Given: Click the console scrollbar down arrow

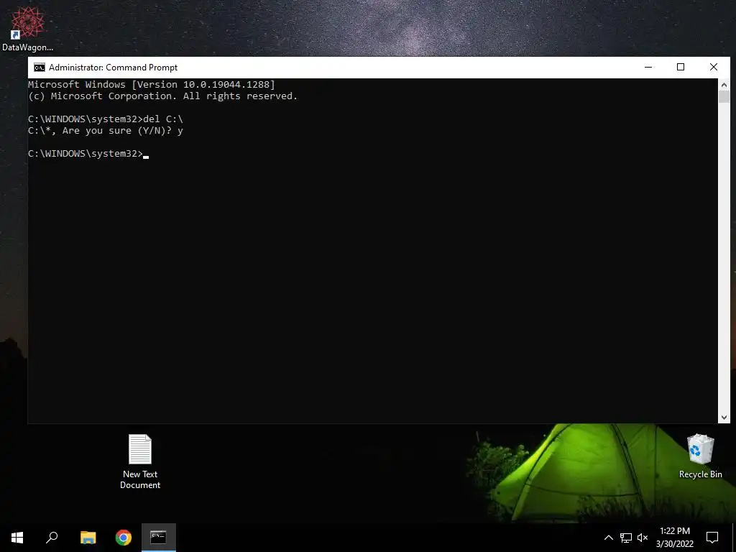Looking at the screenshot, I should click(x=724, y=418).
